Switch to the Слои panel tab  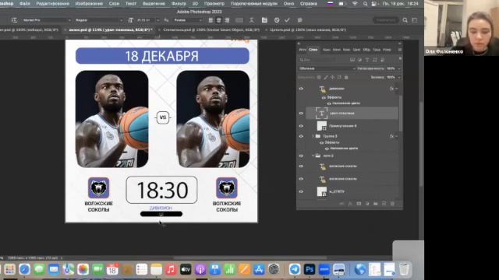[x=313, y=50]
